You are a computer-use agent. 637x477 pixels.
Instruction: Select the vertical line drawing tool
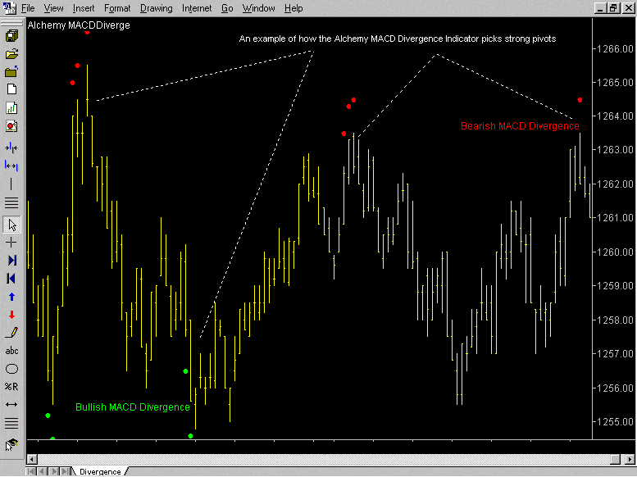click(x=11, y=184)
